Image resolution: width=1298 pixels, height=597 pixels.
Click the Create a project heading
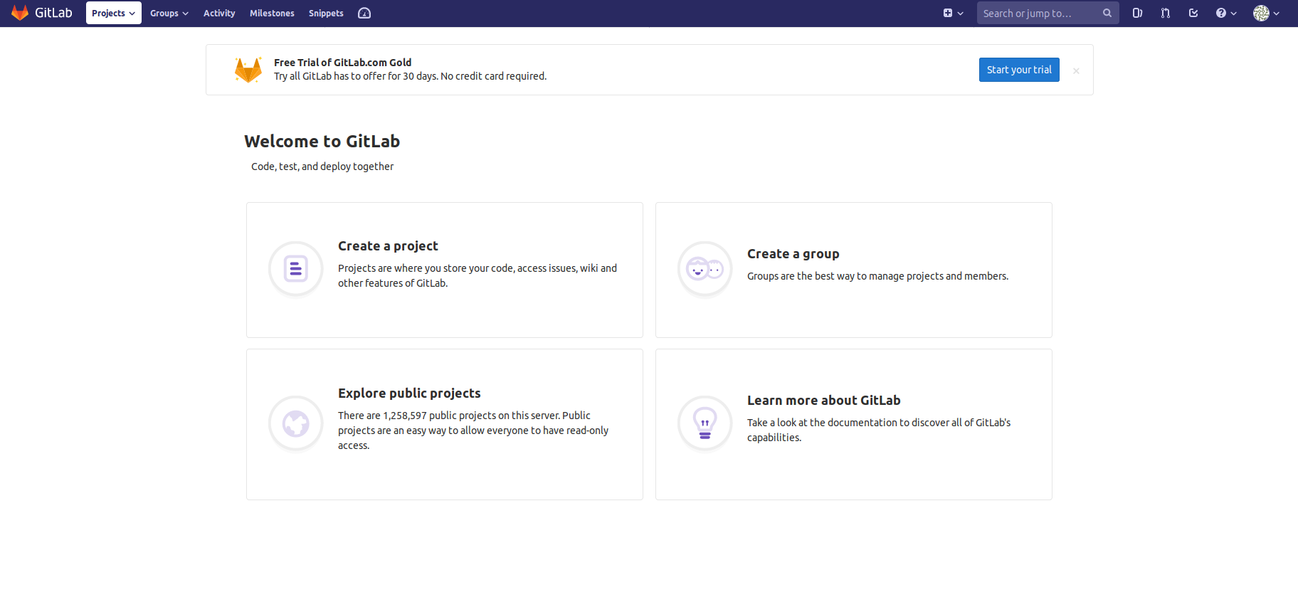(388, 246)
